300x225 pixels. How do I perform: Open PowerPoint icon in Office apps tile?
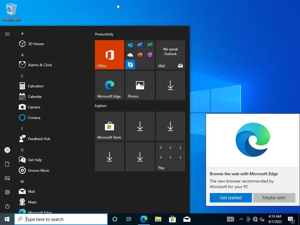(x=140, y=55)
